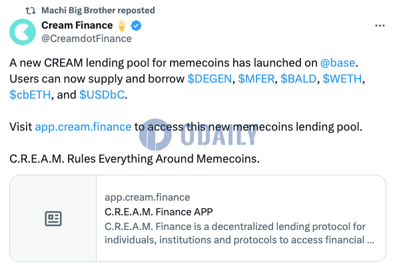The width and height of the screenshot is (397, 270).
Task: Open the $BALD cashtag
Action: (298, 79)
